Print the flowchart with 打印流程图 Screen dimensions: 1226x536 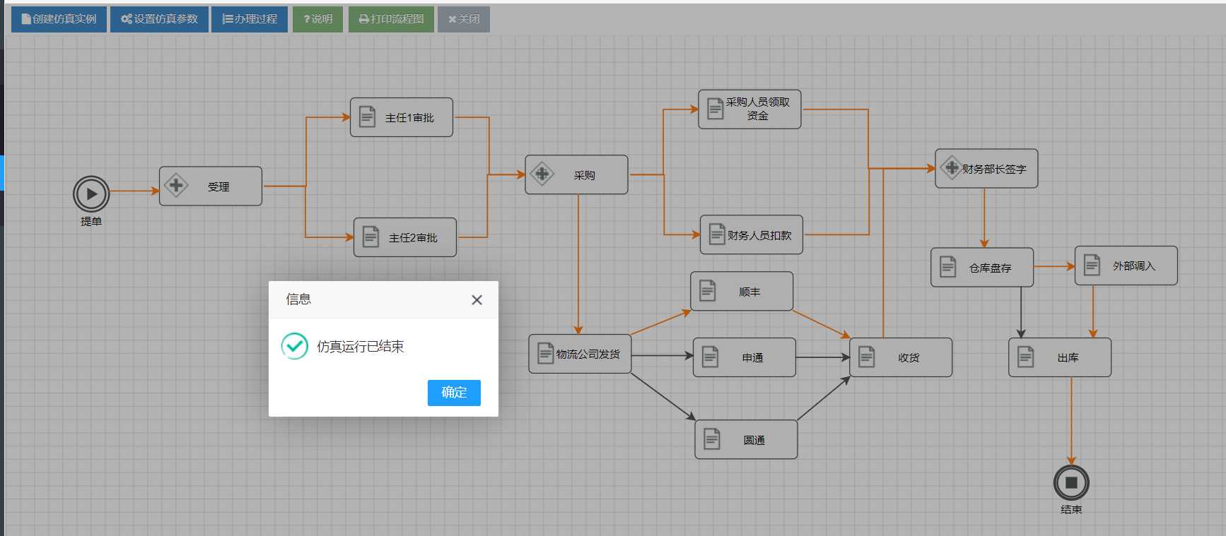[x=391, y=19]
